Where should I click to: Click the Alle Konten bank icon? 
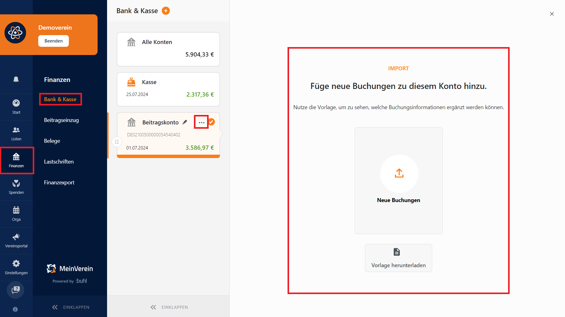pyautogui.click(x=131, y=42)
